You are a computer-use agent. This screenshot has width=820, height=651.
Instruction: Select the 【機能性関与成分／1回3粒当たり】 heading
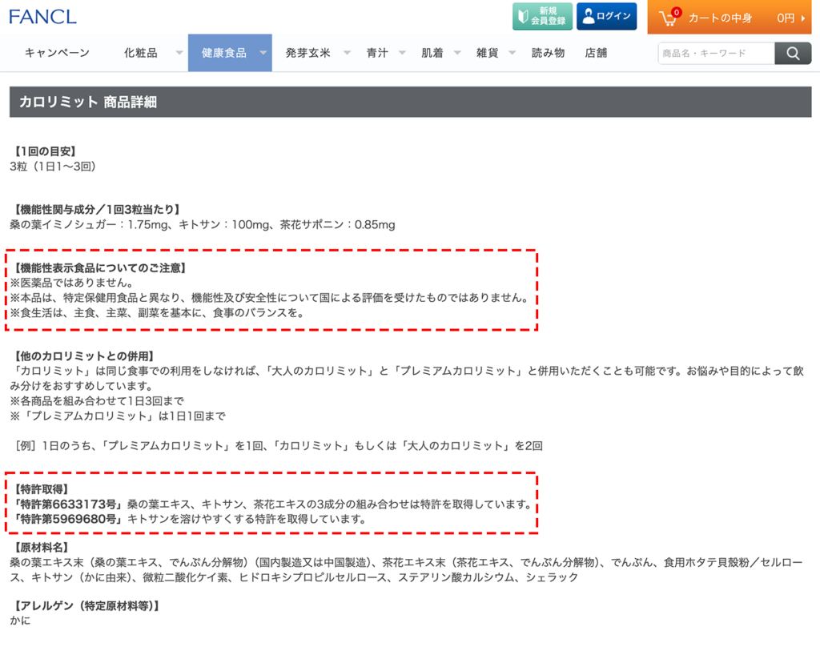pos(97,209)
